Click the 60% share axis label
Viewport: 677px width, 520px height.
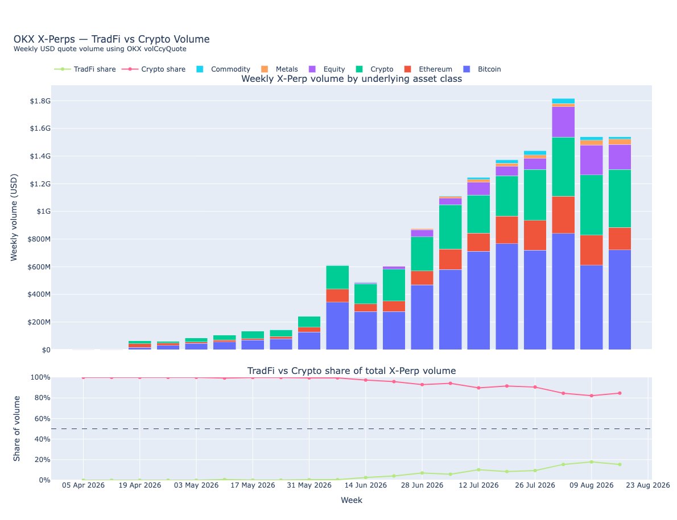42,419
